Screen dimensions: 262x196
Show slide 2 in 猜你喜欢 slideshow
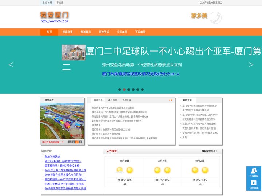point(73,142)
